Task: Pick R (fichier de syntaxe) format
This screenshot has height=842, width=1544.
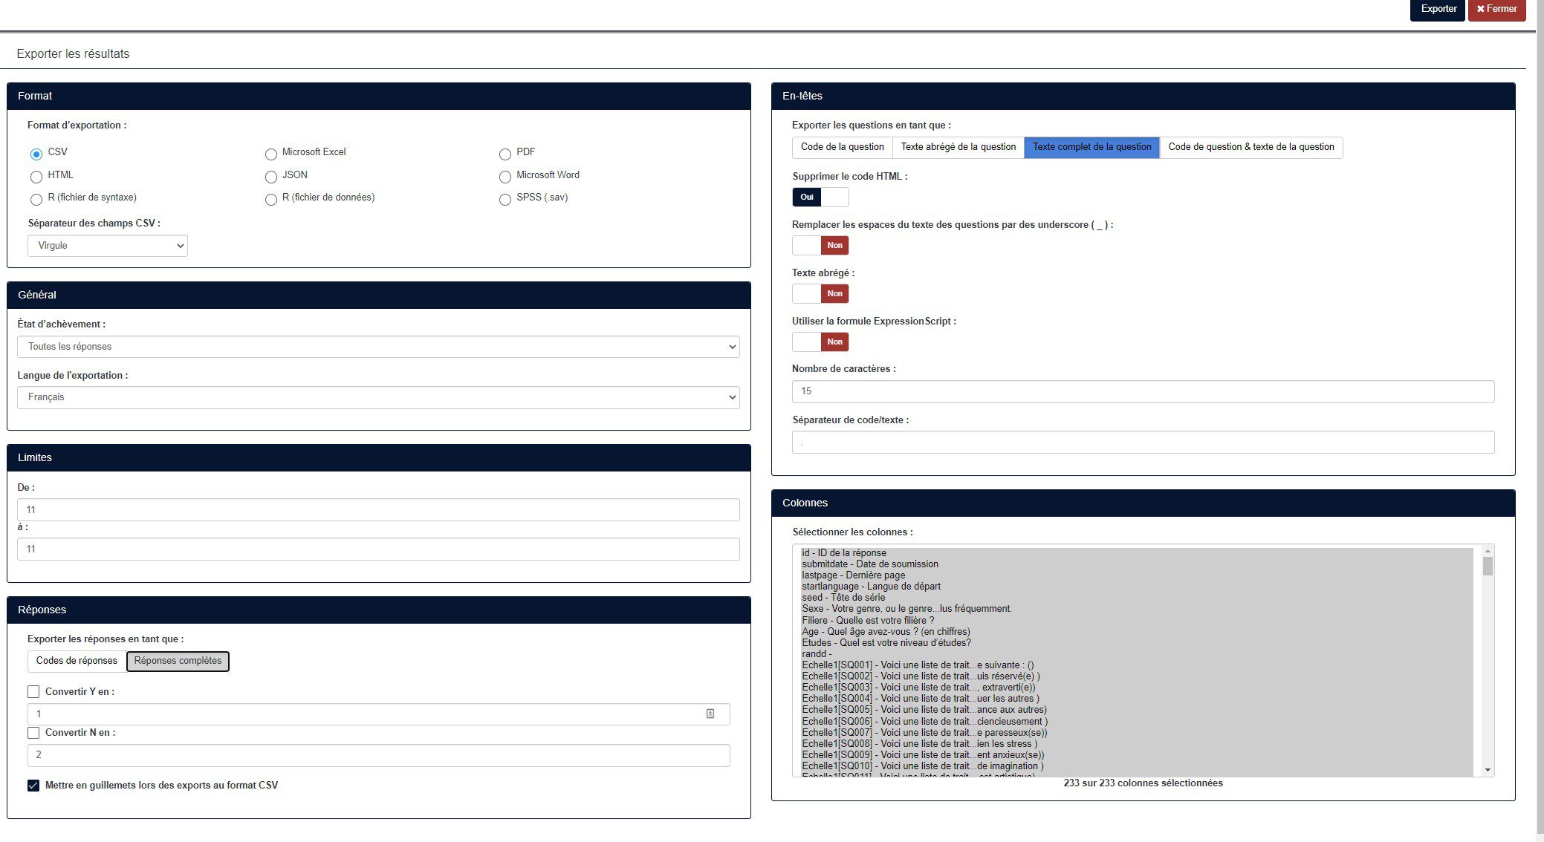Action: tap(36, 199)
